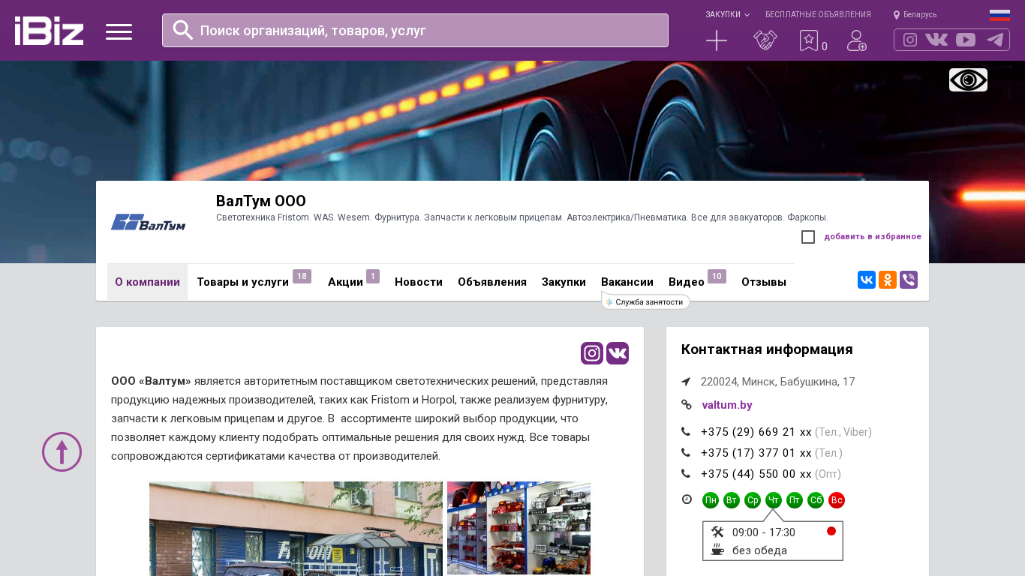
Task: Click the search magnifier icon
Action: click(x=183, y=30)
